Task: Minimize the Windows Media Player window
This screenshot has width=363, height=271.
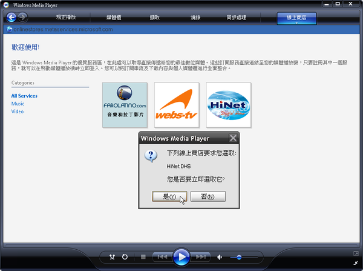Action: coord(327,4)
